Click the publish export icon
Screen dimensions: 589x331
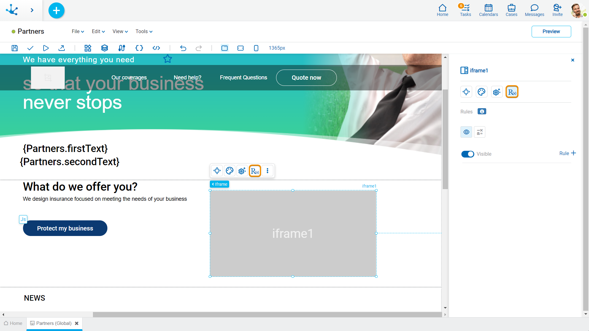(62, 48)
